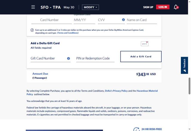191x131 pixels.
Task: Click the 24 HR Risk-Free clock icon
Action: tap(136, 130)
